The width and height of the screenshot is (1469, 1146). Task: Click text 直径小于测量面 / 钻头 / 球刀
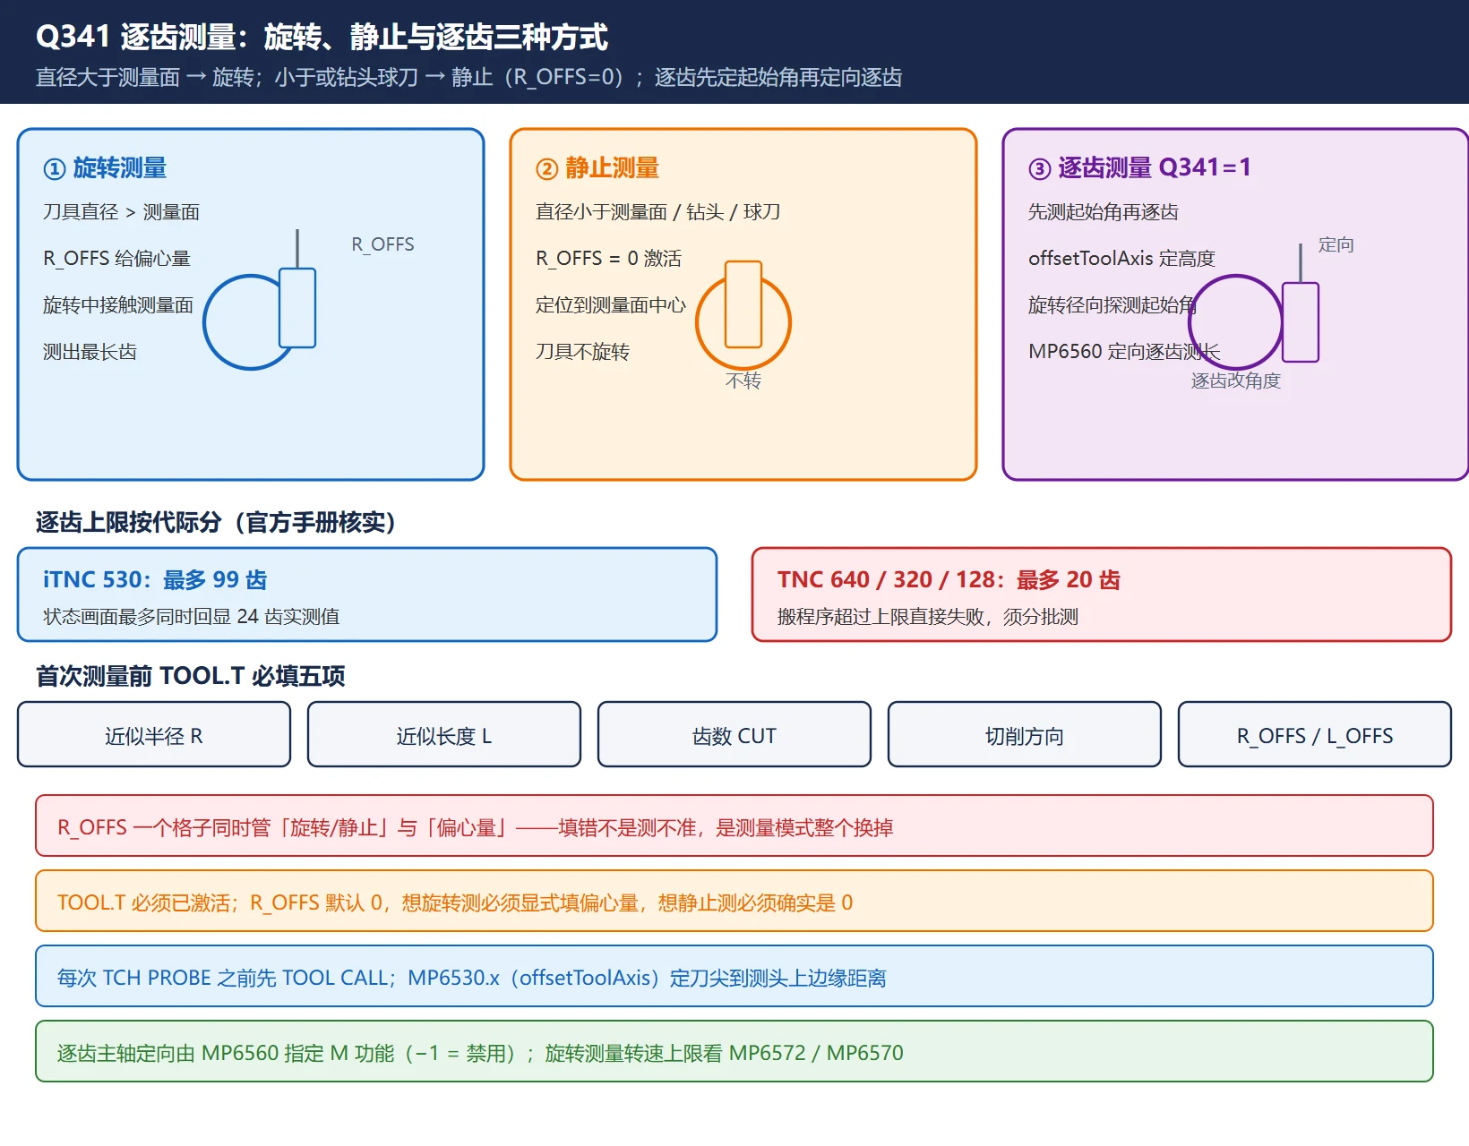[658, 211]
